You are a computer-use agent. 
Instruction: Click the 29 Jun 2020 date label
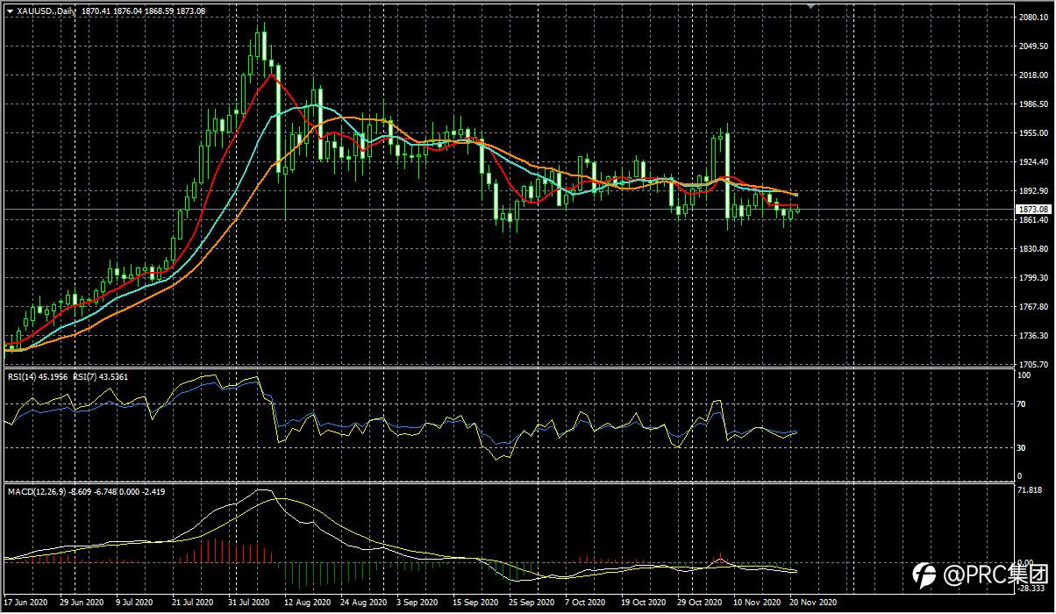click(x=81, y=603)
